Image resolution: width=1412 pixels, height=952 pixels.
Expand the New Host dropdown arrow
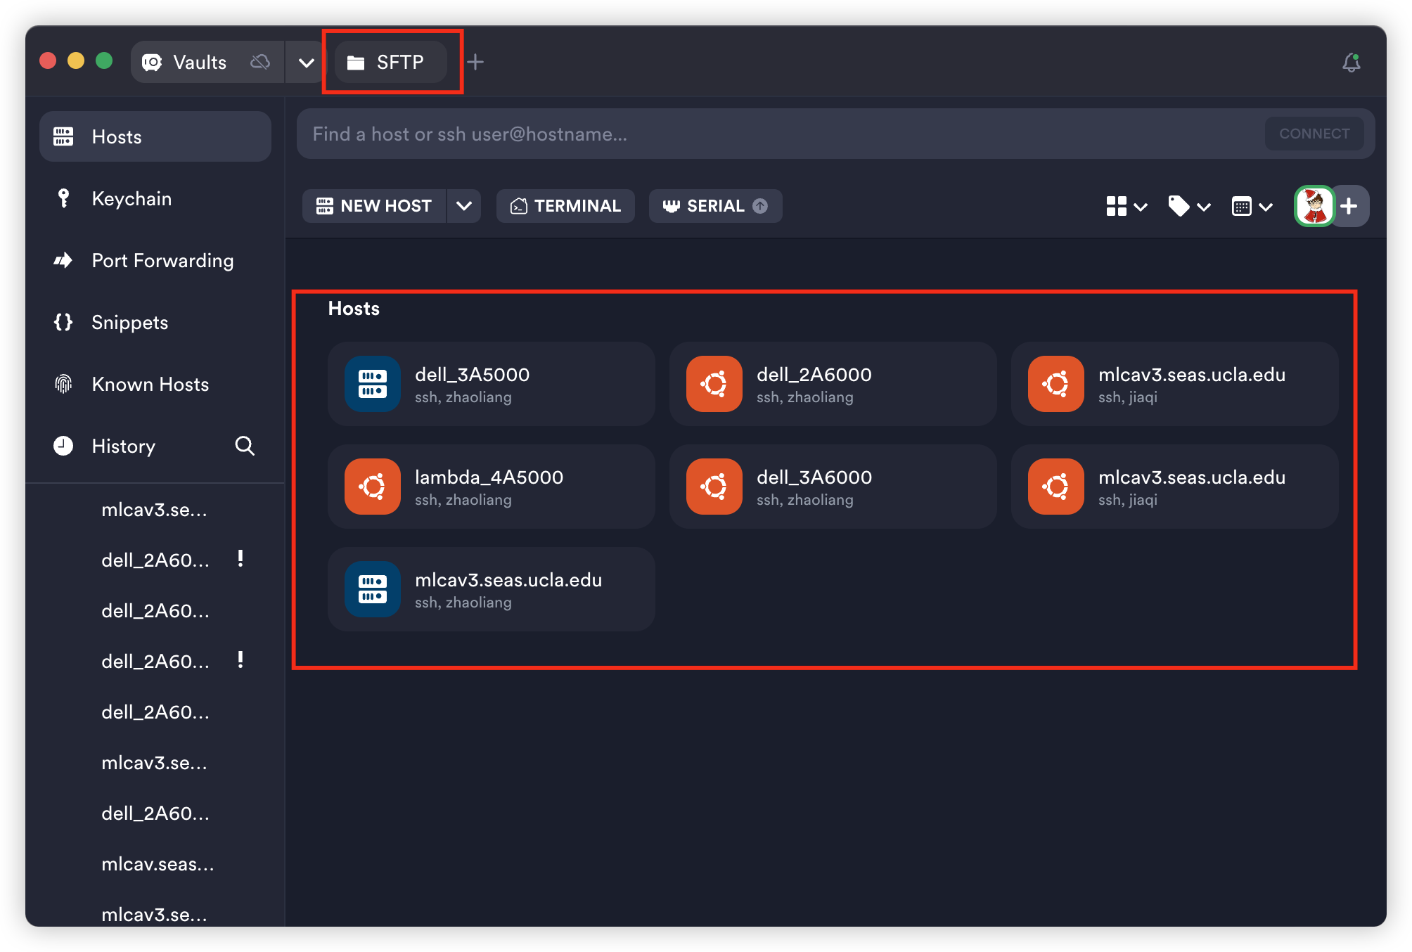pos(463,206)
